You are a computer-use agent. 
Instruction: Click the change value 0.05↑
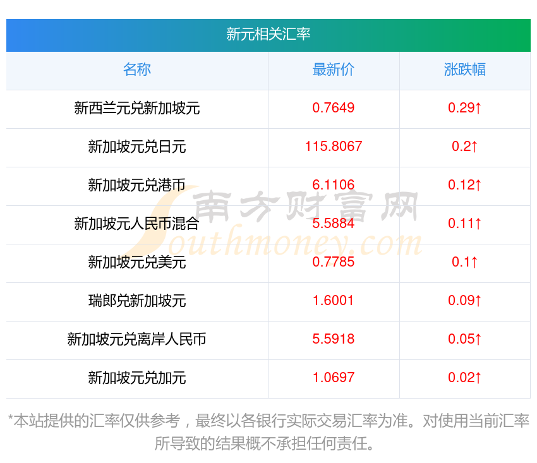pos(465,339)
